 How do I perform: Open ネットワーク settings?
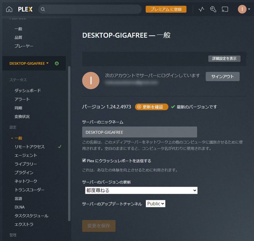(26, 181)
